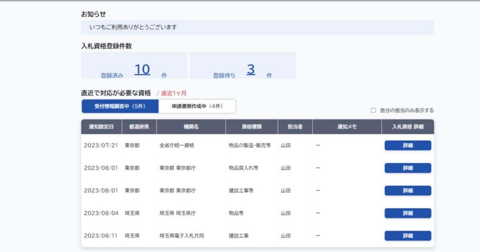Open 詳細 for 埼玉県電子入札共同 row
This screenshot has width=480, height=252.
[x=408, y=236]
